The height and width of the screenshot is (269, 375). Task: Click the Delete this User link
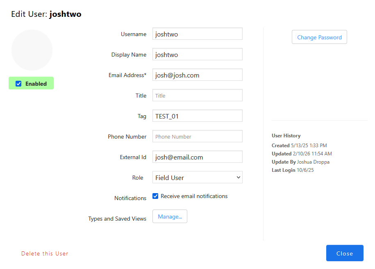45,253
